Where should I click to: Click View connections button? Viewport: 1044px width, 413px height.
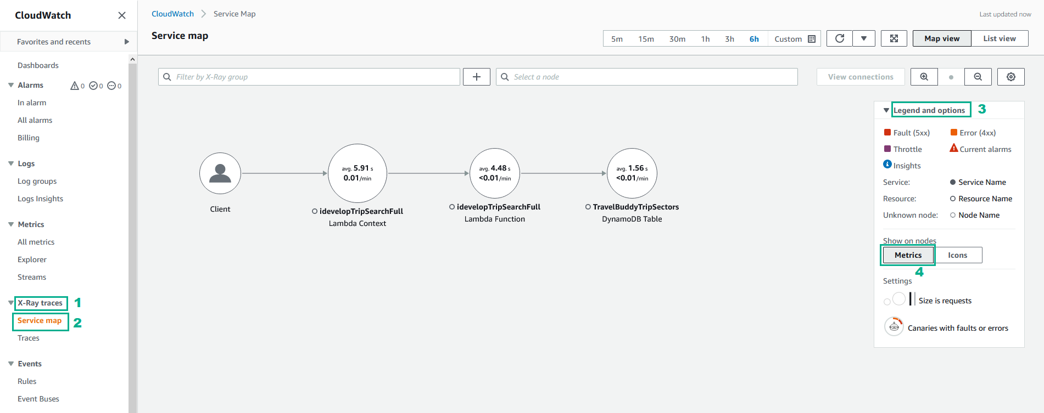(861, 77)
